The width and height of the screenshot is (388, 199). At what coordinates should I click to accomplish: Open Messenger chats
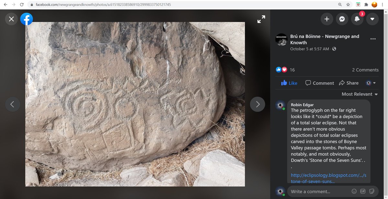[x=342, y=19]
